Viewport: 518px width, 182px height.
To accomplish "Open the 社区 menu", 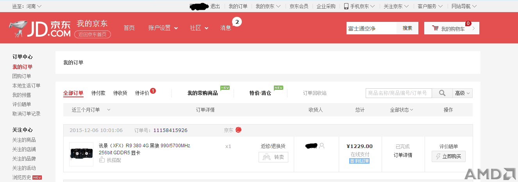I will coord(199,28).
